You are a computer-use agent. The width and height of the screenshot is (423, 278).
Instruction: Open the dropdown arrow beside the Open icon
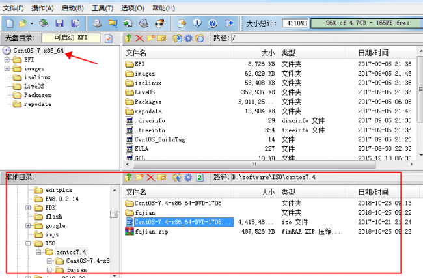click(x=32, y=23)
